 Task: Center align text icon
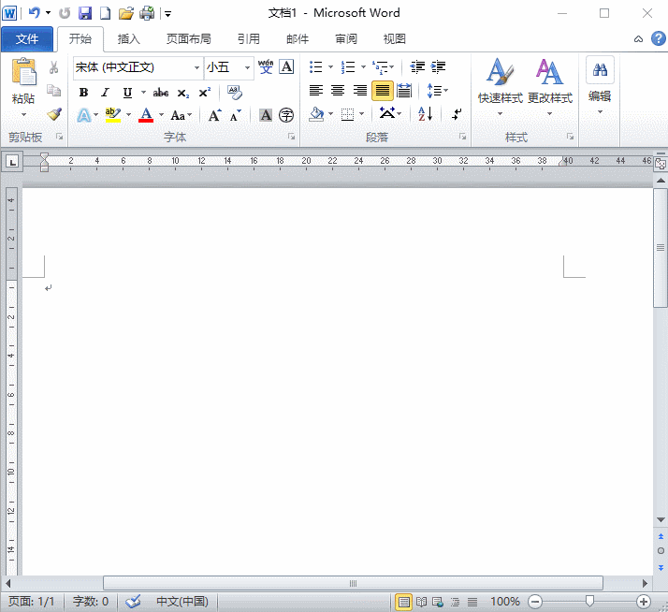click(338, 91)
